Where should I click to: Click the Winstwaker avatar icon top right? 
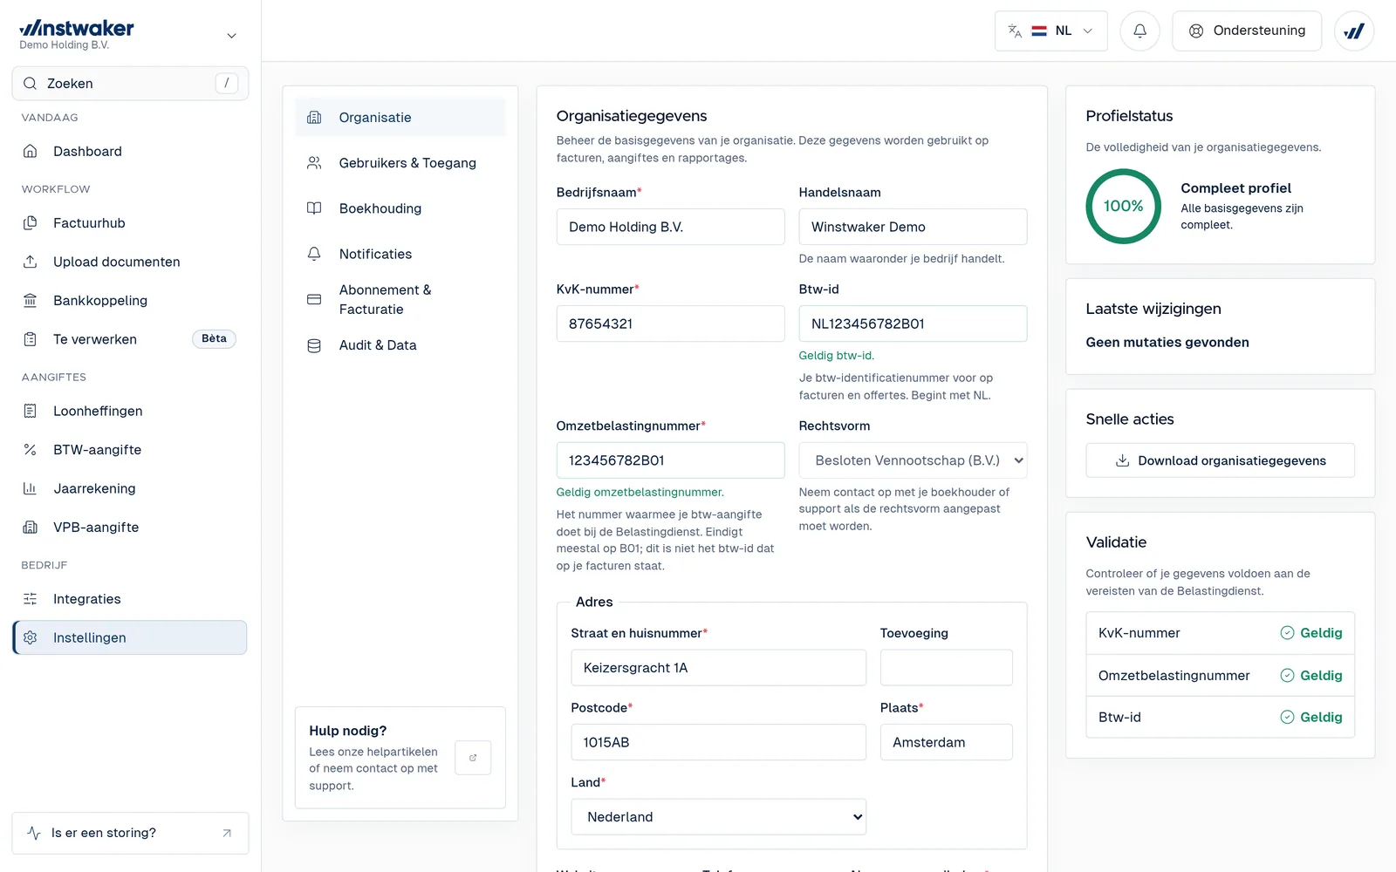click(1354, 31)
